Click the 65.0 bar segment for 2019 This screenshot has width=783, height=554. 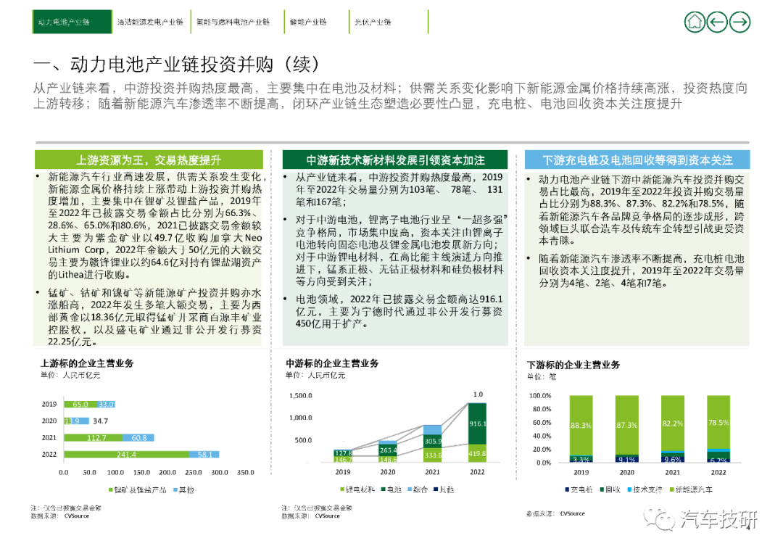[80, 404]
